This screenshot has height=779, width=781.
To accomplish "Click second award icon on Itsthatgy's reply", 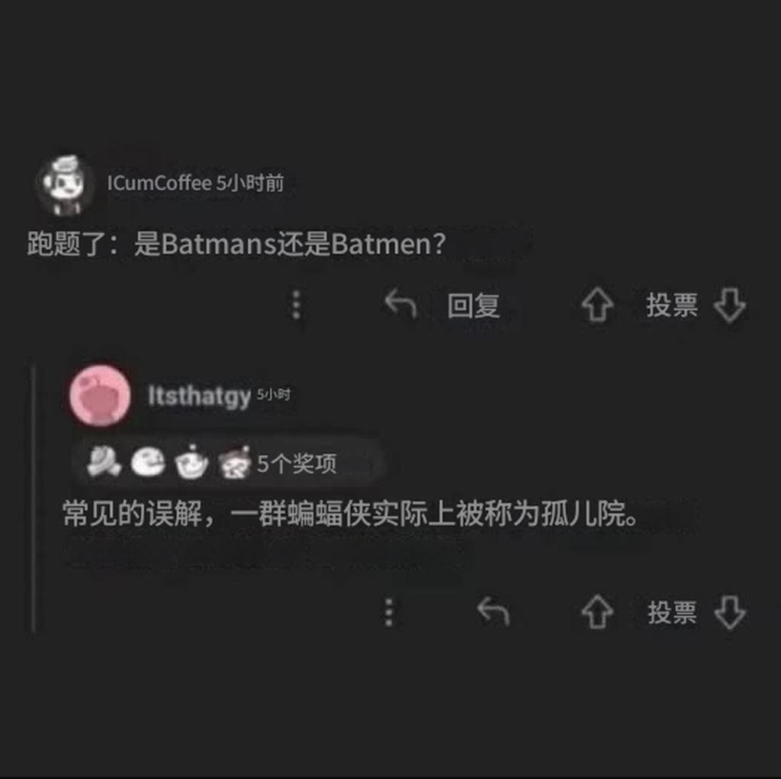I will pyautogui.click(x=148, y=462).
